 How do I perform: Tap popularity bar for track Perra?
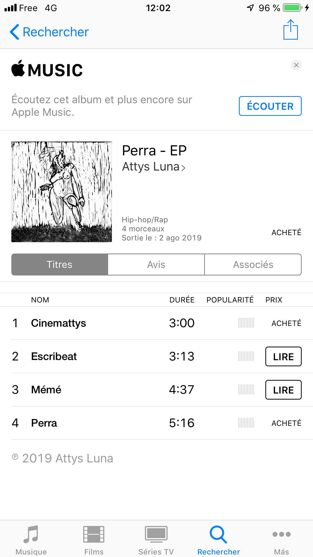pos(246,423)
